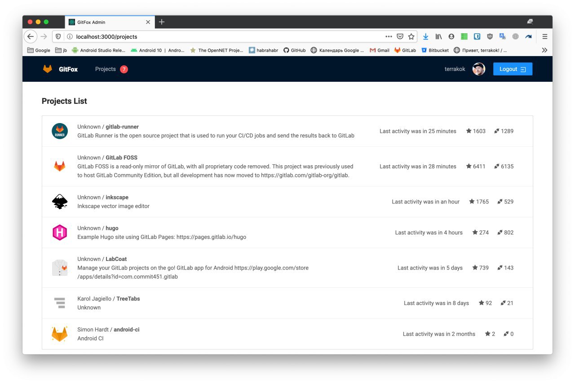Open the Gmail bookmark

[380, 50]
